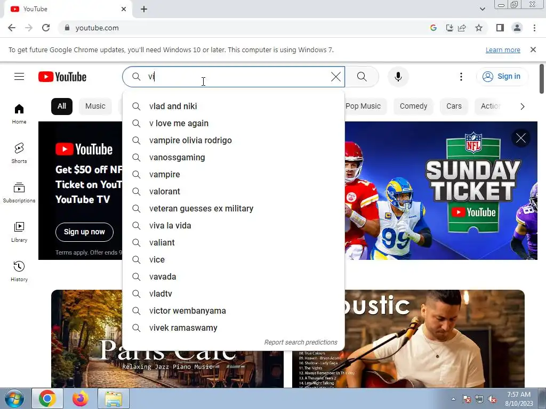Choose suggestion 'viva la vida'
The width and height of the screenshot is (546, 409).
234,225
